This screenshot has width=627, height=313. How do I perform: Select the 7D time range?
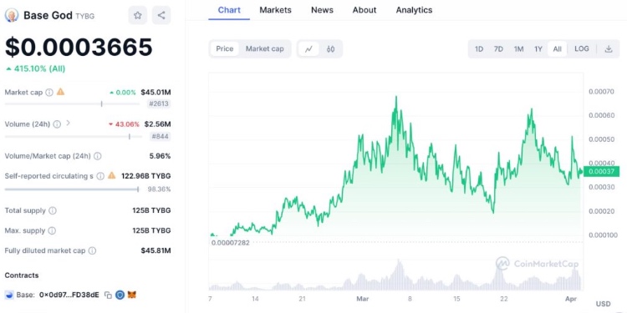click(x=498, y=49)
